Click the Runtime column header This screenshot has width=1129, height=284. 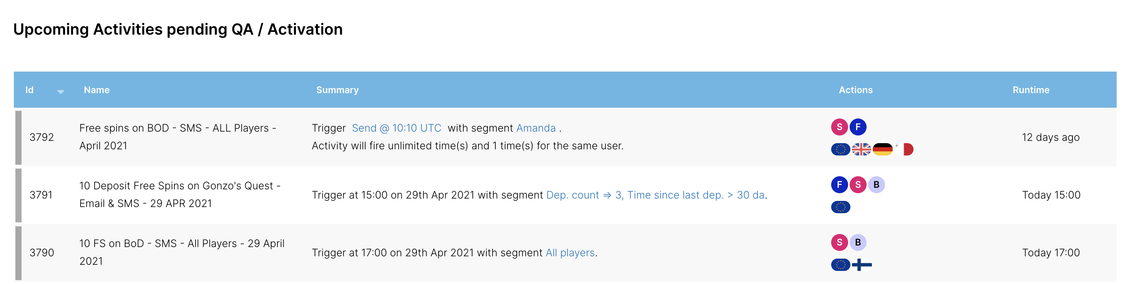pyautogui.click(x=1030, y=90)
